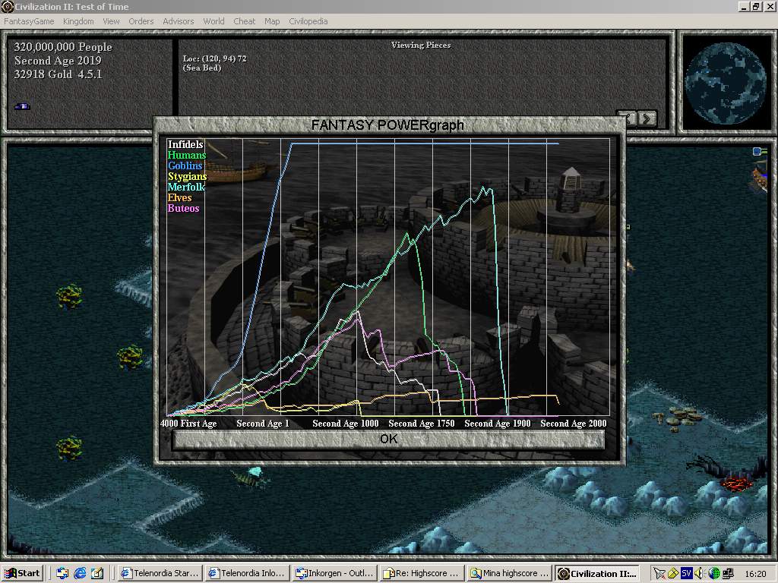
Task: Switch to Inkorgen - Outlook taskbar window
Action: click(334, 574)
